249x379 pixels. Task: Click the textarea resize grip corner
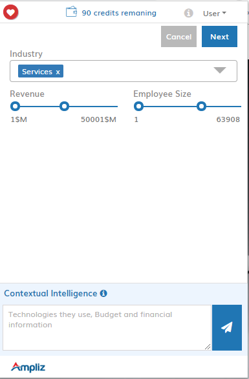tap(208, 347)
